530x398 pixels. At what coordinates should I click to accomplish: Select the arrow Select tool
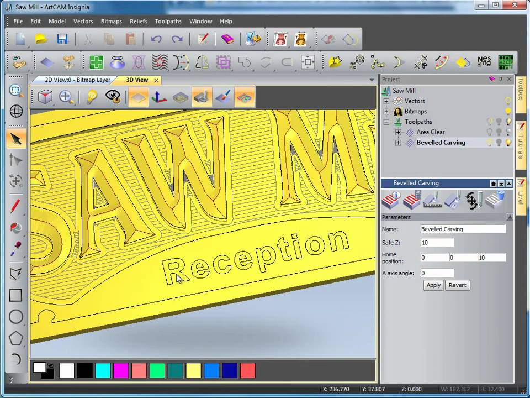pyautogui.click(x=15, y=139)
